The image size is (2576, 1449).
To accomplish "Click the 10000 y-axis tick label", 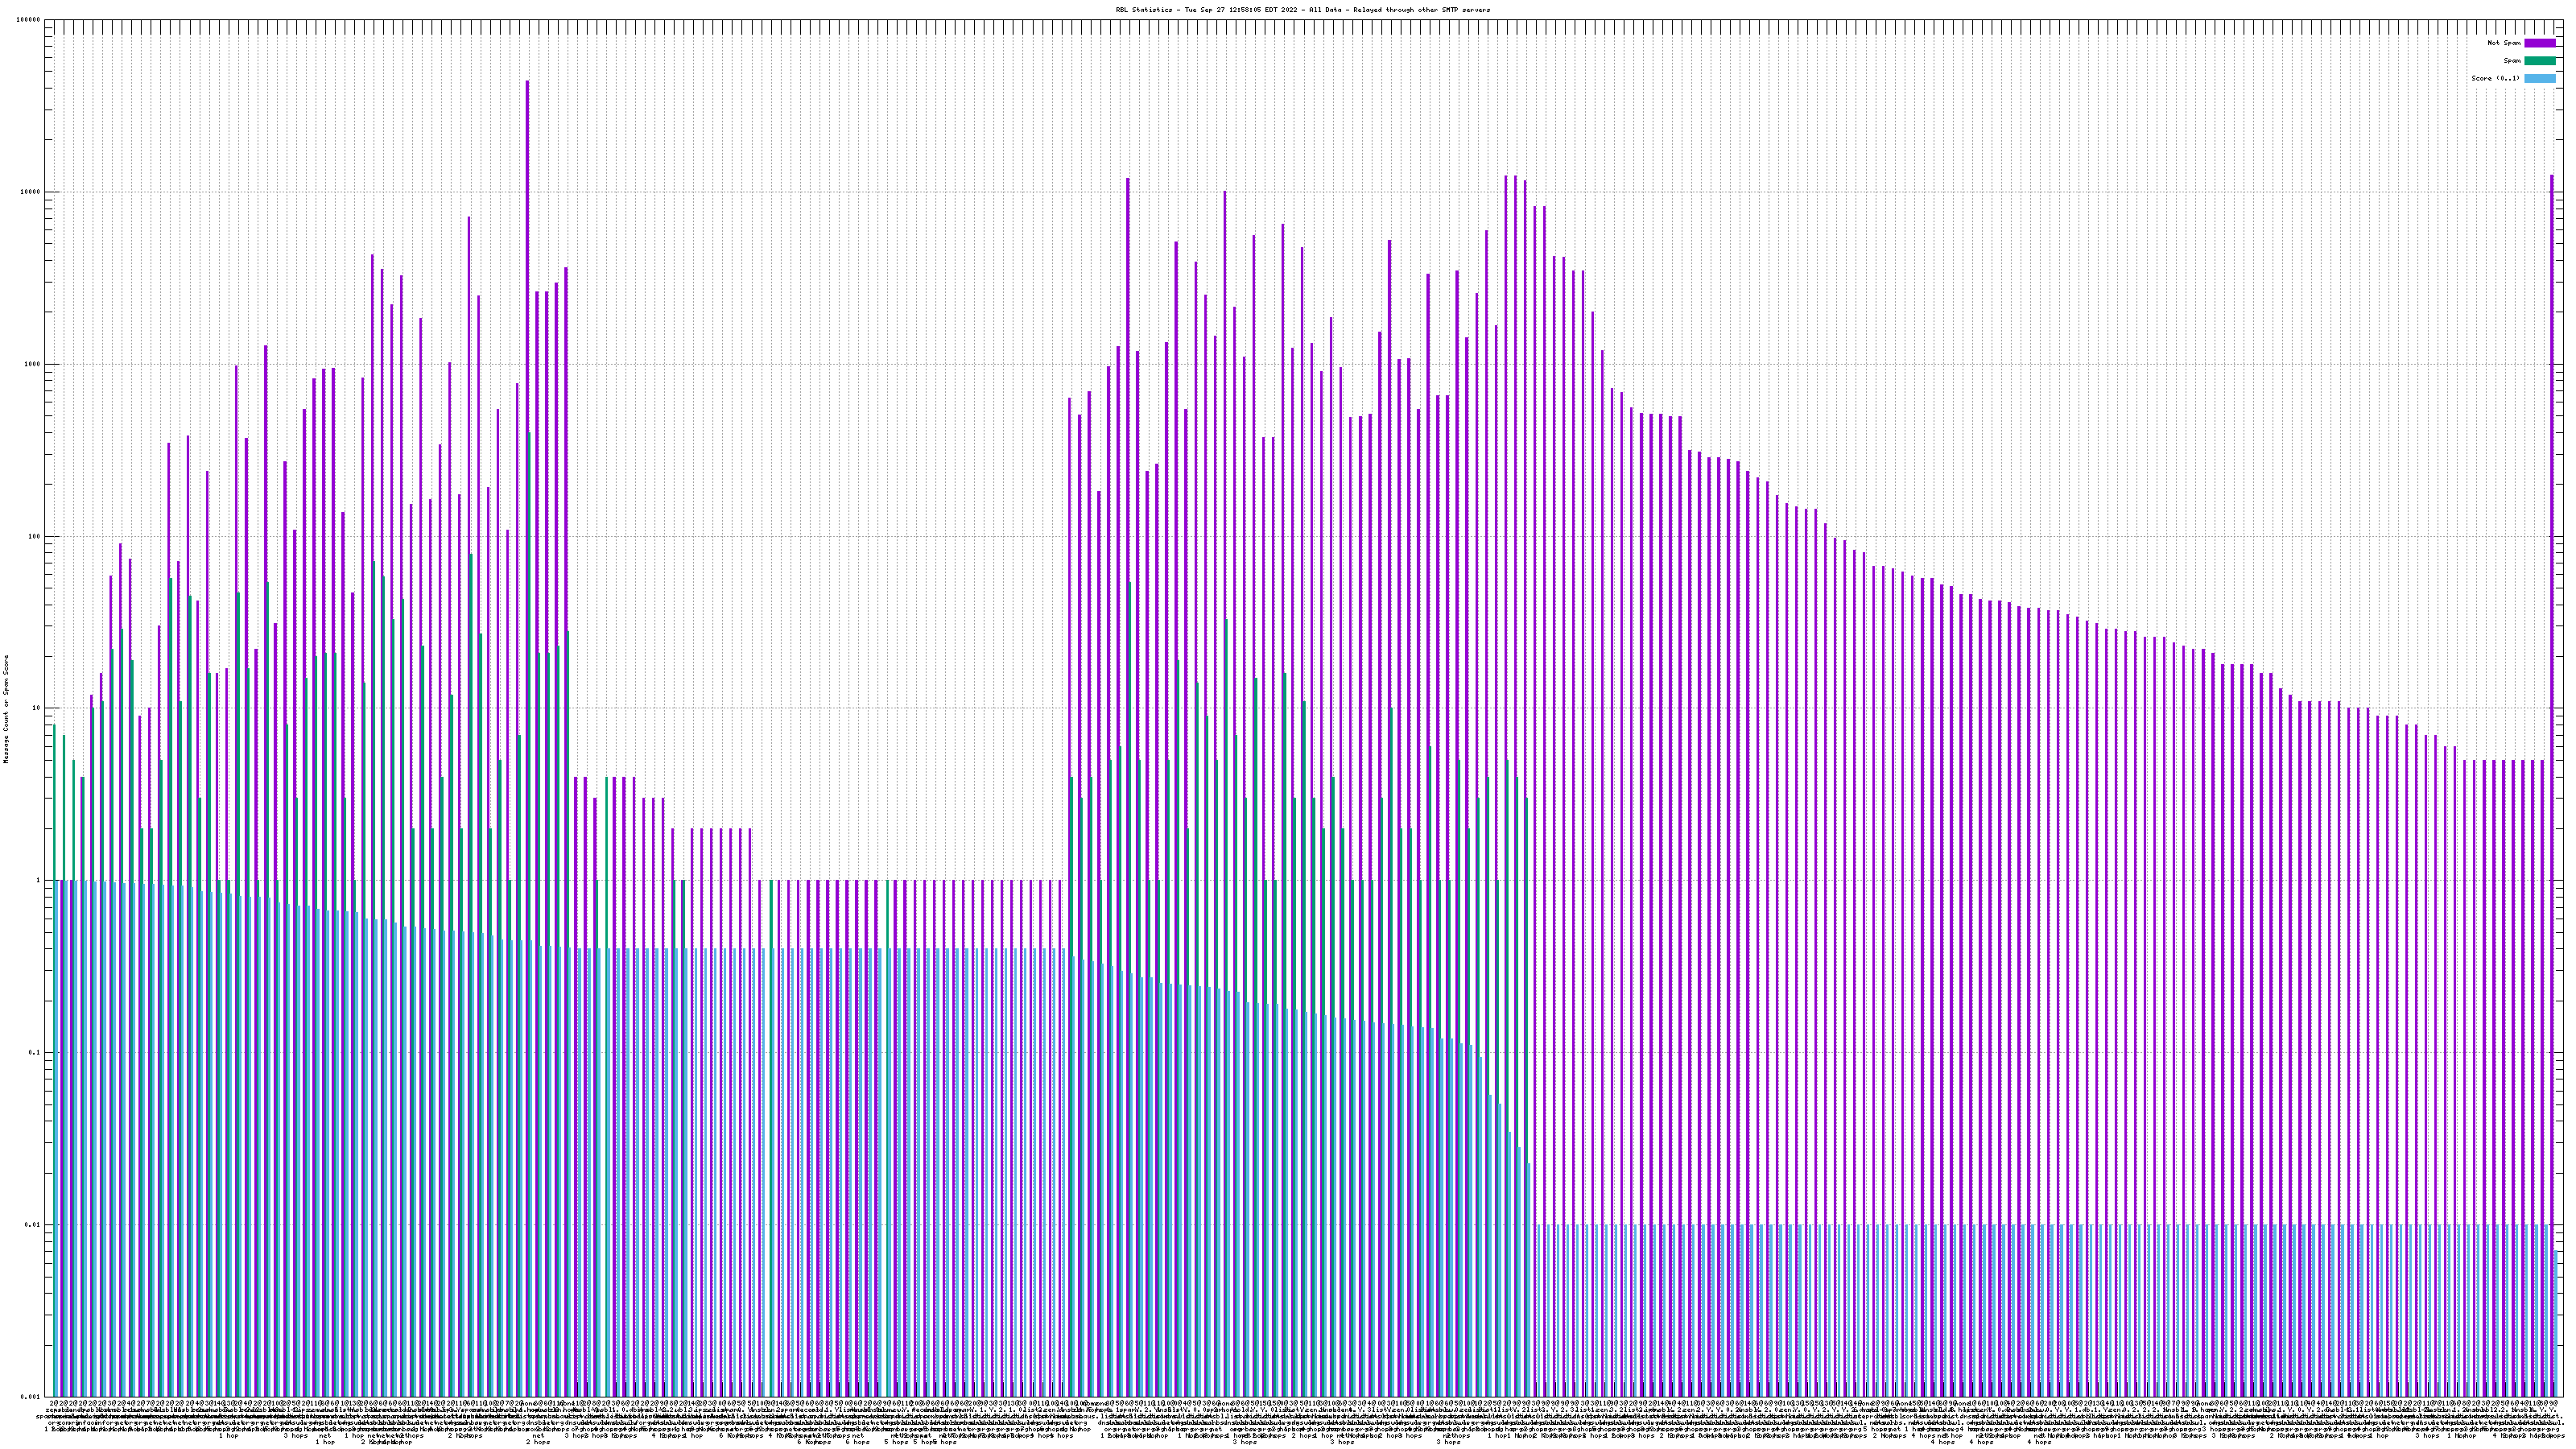I will point(31,192).
